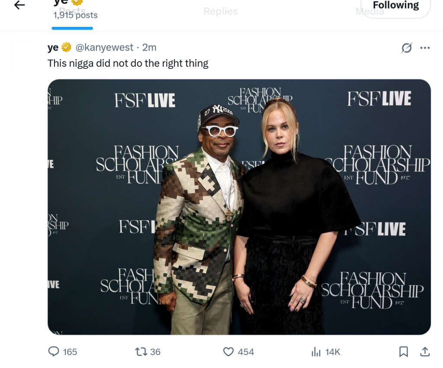Share the post using the upload arrow icon

(425, 352)
